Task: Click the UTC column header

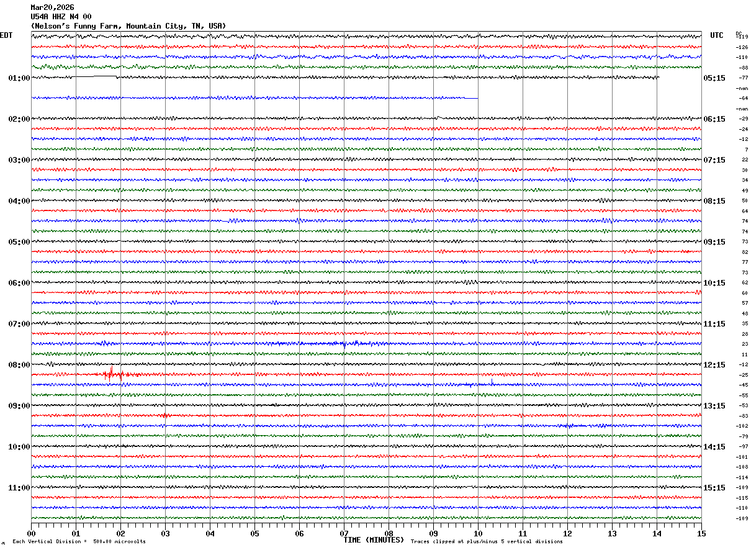Action: pyautogui.click(x=717, y=35)
